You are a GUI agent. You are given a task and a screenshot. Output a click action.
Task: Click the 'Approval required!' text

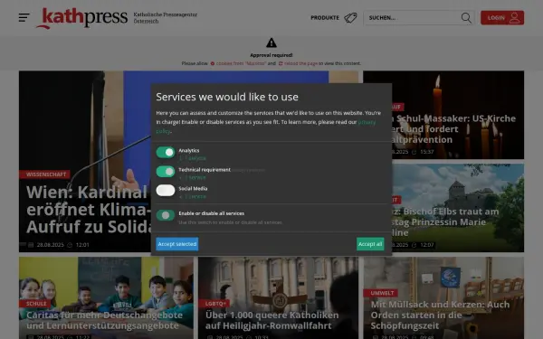271,55
